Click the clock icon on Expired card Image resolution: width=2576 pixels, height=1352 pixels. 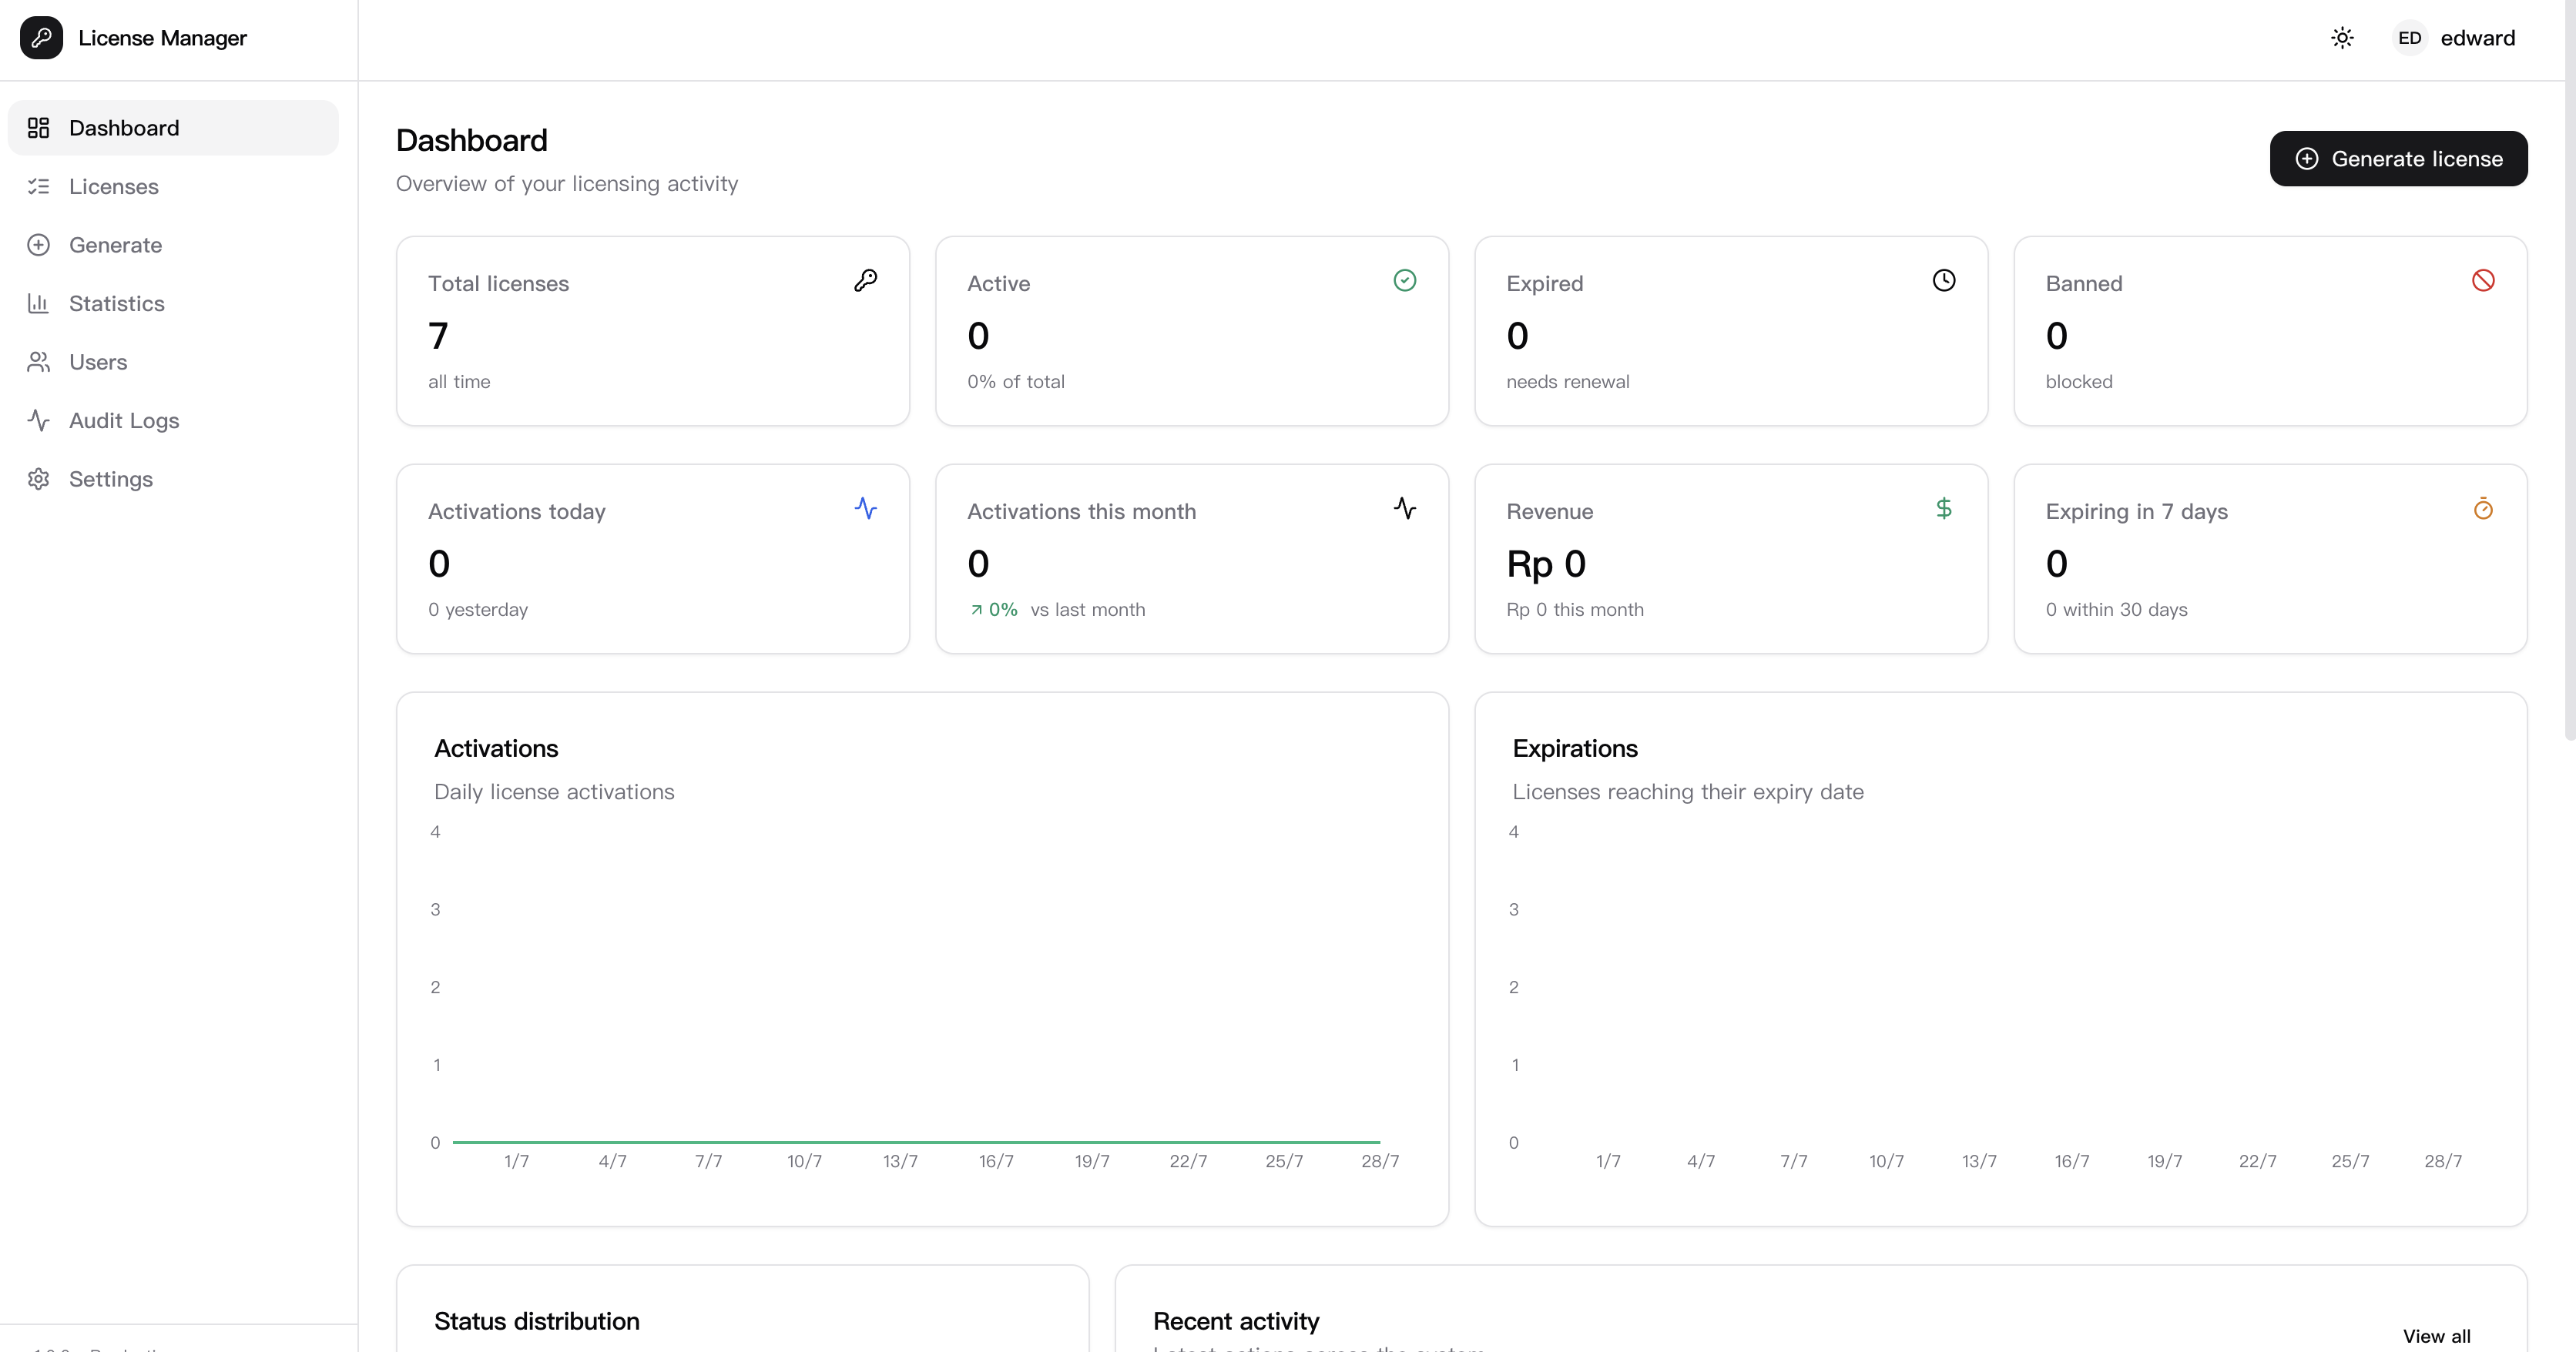click(x=1944, y=281)
